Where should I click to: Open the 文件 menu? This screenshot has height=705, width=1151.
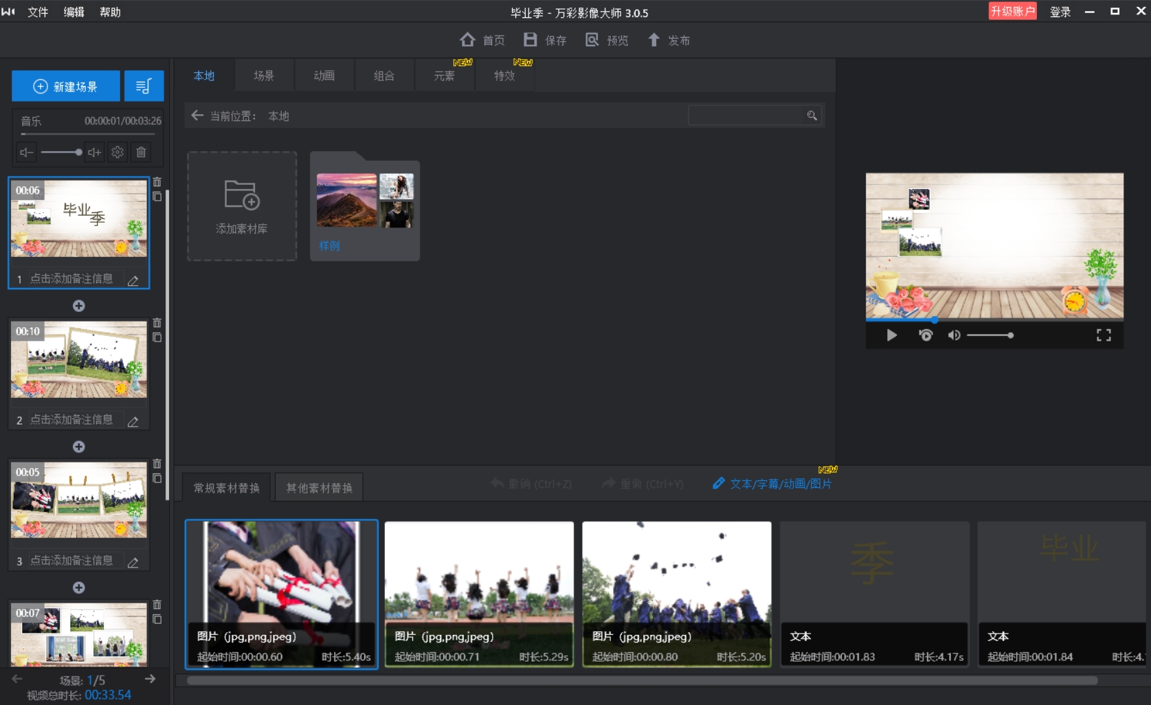[x=38, y=12]
